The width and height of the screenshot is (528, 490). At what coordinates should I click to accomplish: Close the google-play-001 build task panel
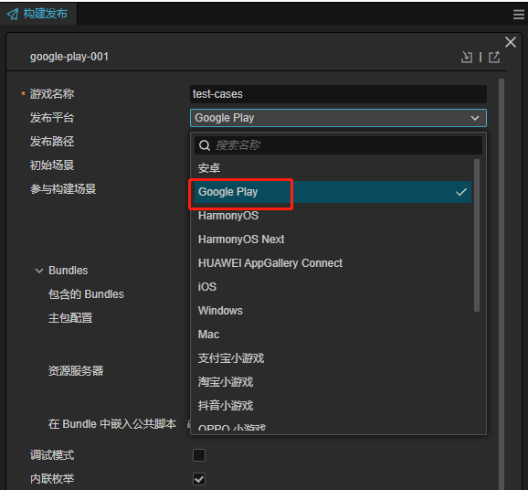click(x=511, y=42)
